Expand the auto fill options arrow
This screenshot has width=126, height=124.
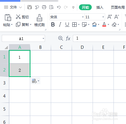pyautogui.click(x=39, y=81)
